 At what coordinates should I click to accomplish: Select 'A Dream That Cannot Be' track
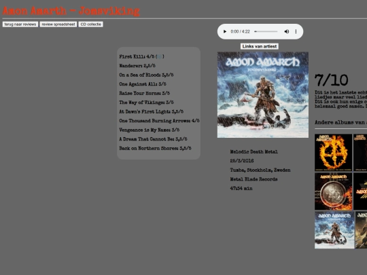tap(153, 139)
